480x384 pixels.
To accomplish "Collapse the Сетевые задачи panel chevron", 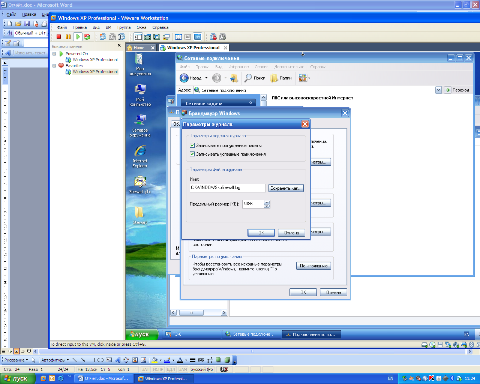I will (250, 103).
